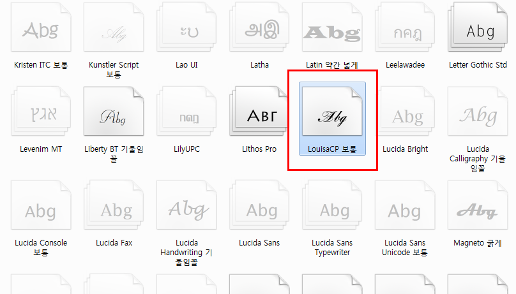Select the Lucida Calligraphy font preview icon
Screen dimensions: 516x294
coord(478,111)
